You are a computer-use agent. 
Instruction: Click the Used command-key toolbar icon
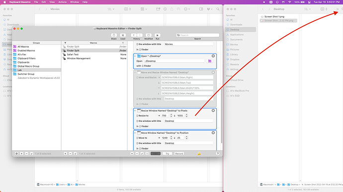click(123, 35)
